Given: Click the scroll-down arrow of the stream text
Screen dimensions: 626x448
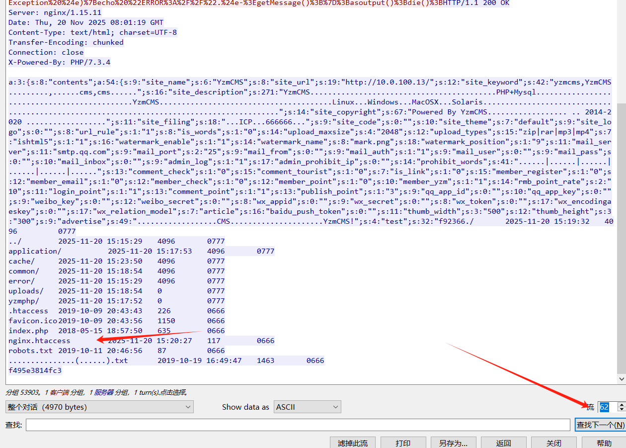Looking at the screenshot, I should pos(621,379).
